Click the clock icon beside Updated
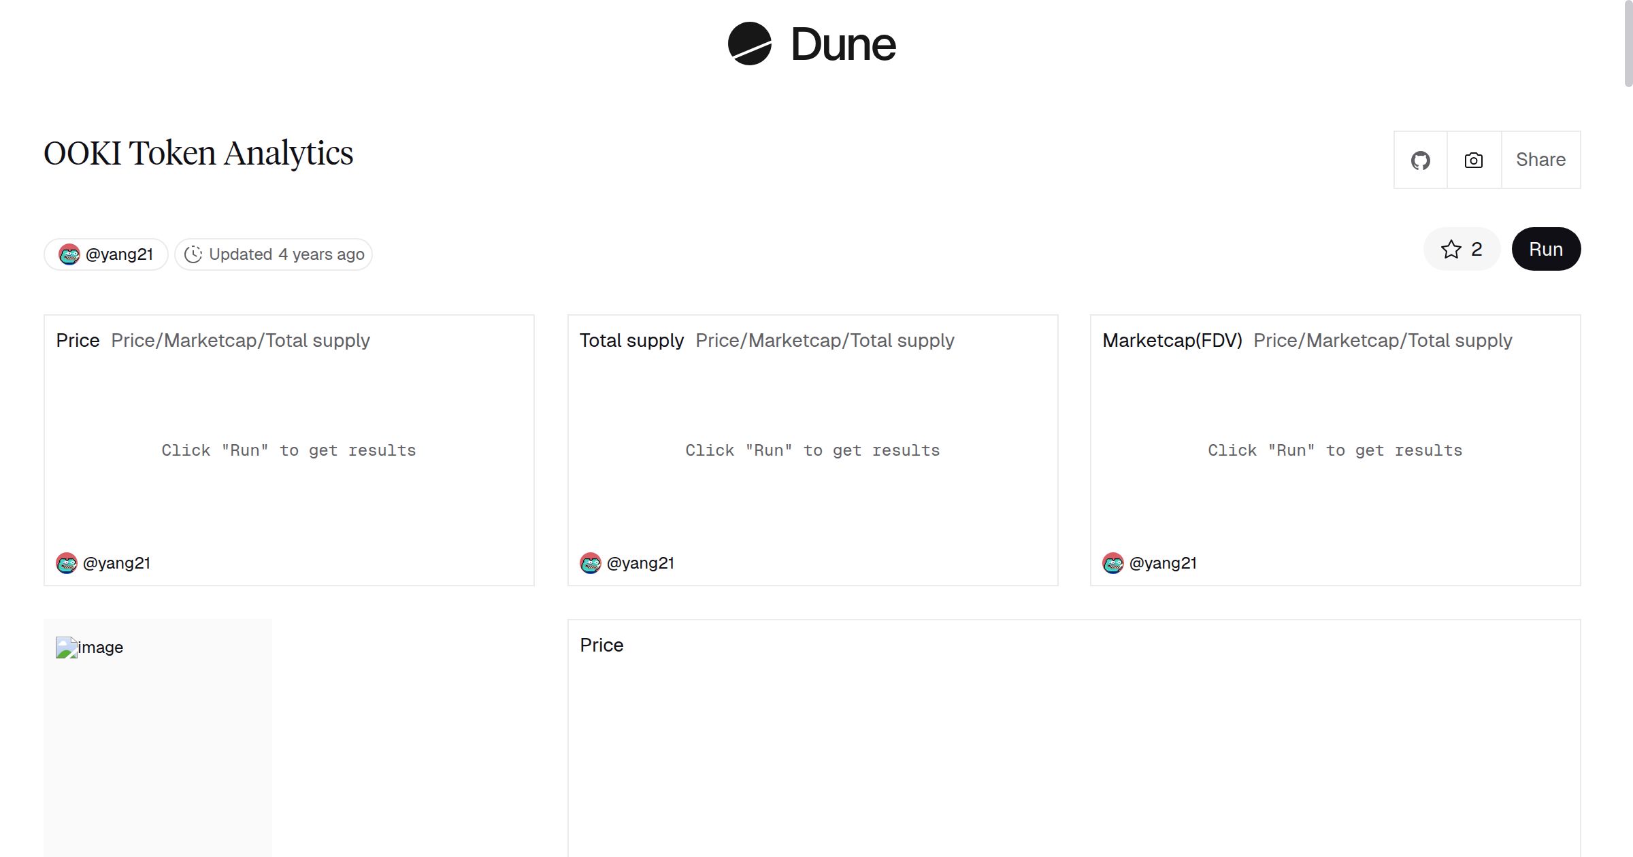 pos(193,254)
